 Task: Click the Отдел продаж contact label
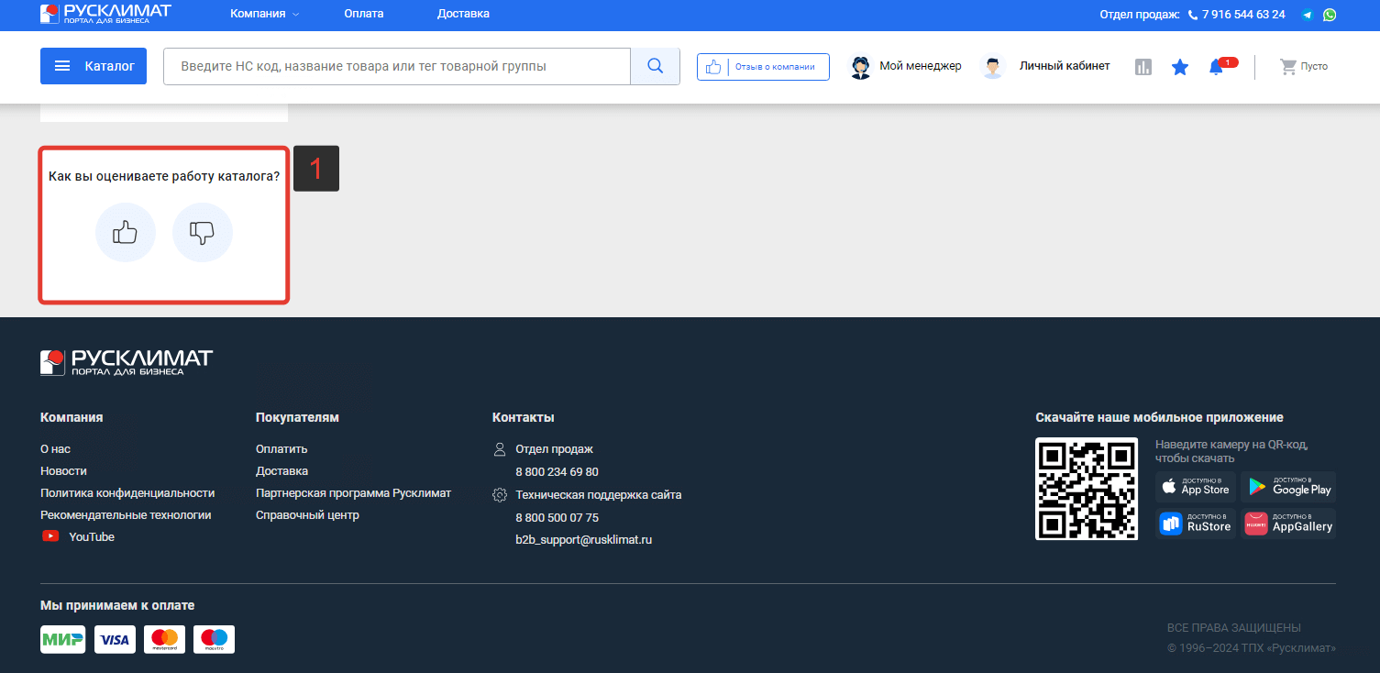pos(554,449)
